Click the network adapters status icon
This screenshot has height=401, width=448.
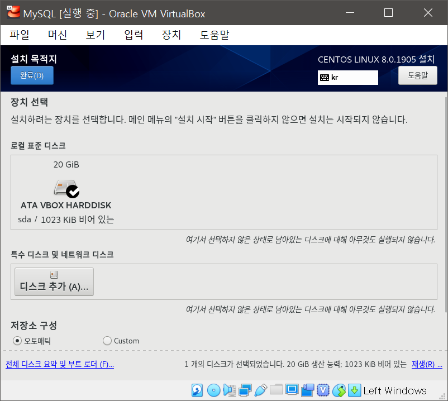coord(245,390)
